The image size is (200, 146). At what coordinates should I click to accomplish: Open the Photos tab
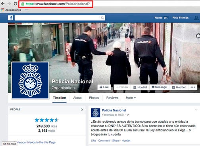[94, 98]
